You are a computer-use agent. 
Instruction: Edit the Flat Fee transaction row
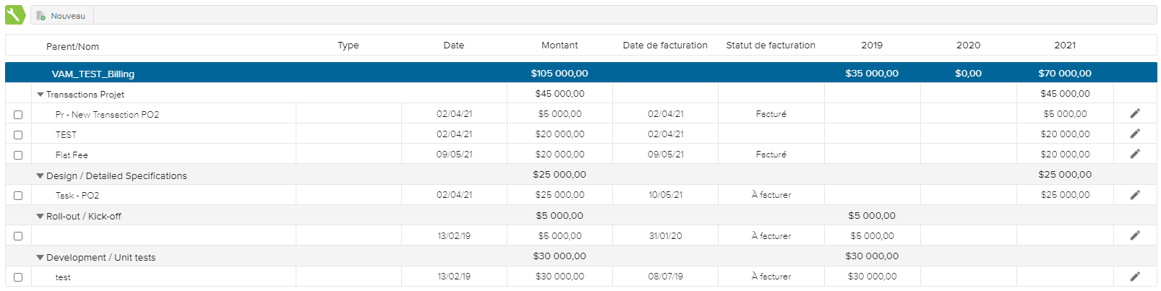[1135, 154]
